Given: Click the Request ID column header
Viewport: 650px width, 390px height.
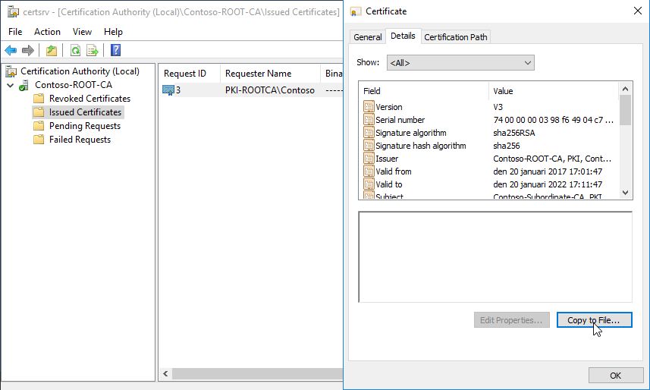Looking at the screenshot, I should (190, 74).
